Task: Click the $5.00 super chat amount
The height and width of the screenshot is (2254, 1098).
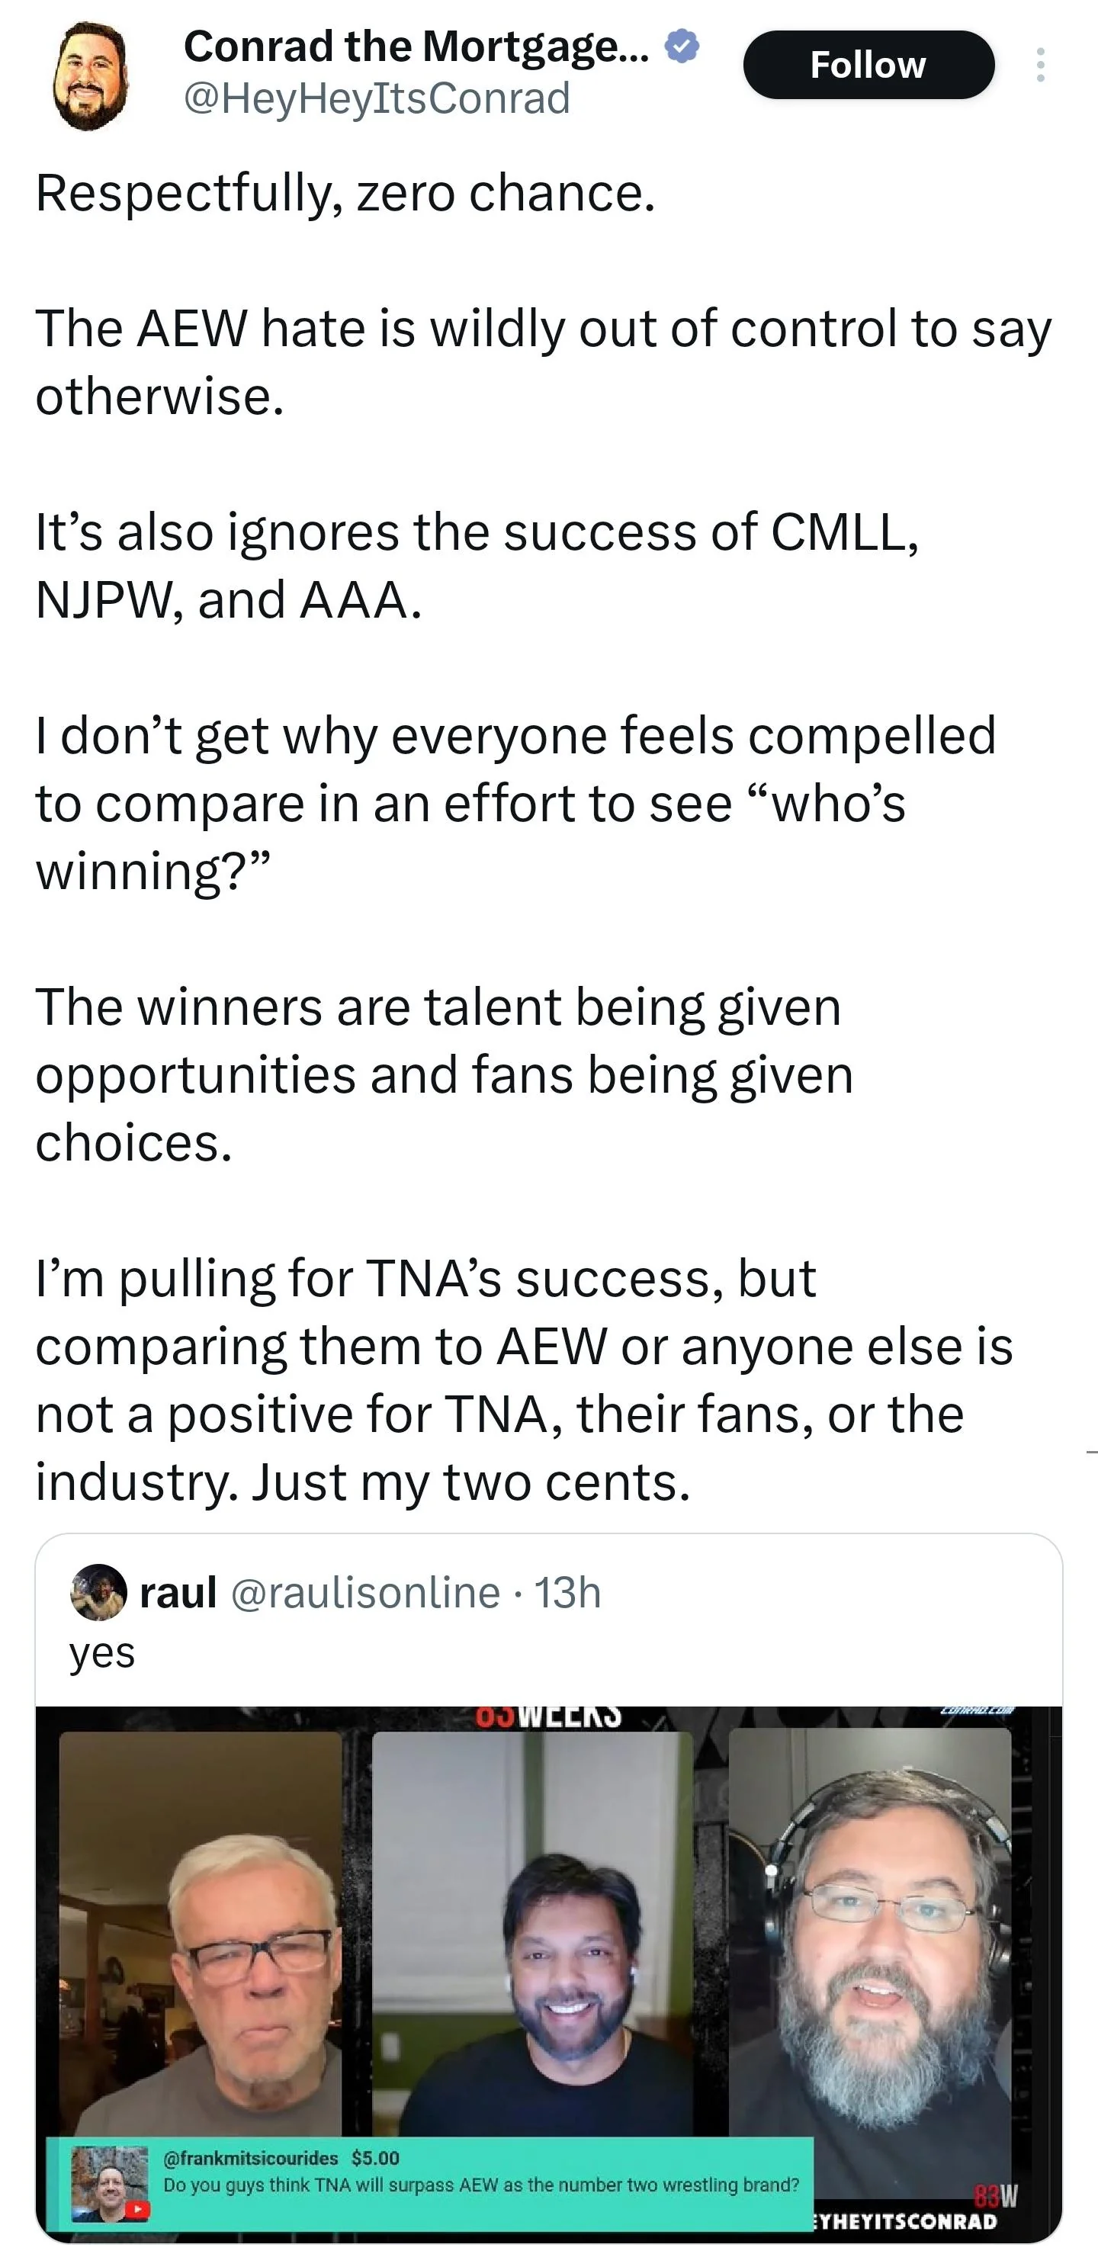Action: (375, 2158)
